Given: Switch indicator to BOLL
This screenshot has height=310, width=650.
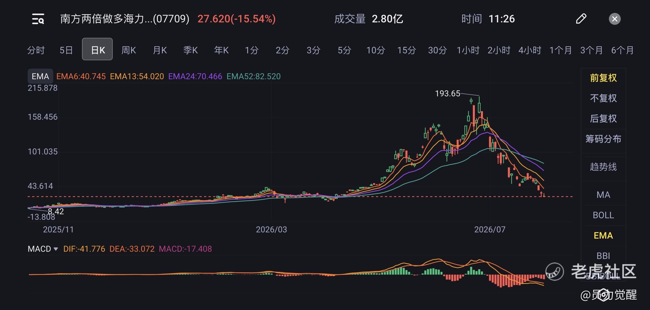Looking at the screenshot, I should [x=603, y=215].
